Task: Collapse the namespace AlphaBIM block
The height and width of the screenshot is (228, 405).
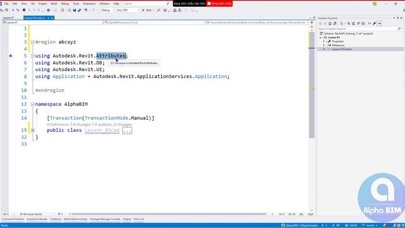Action: 32,104
